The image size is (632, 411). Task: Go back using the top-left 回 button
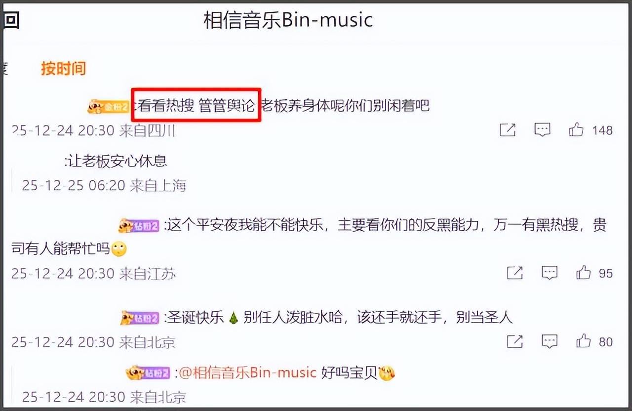11,21
